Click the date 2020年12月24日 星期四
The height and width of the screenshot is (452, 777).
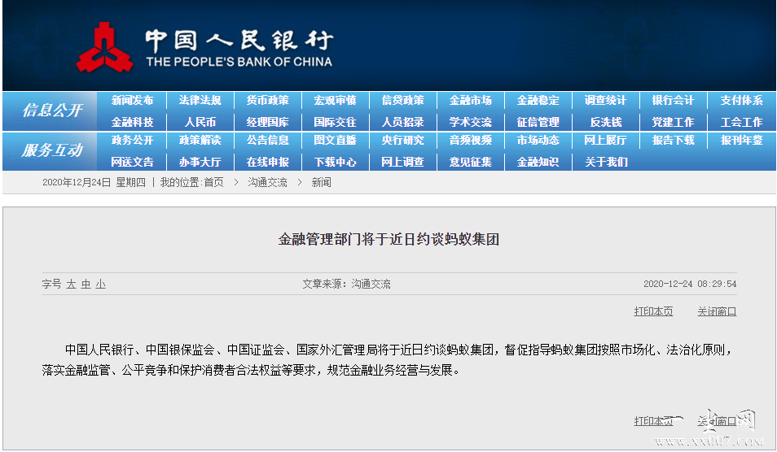[x=94, y=182]
